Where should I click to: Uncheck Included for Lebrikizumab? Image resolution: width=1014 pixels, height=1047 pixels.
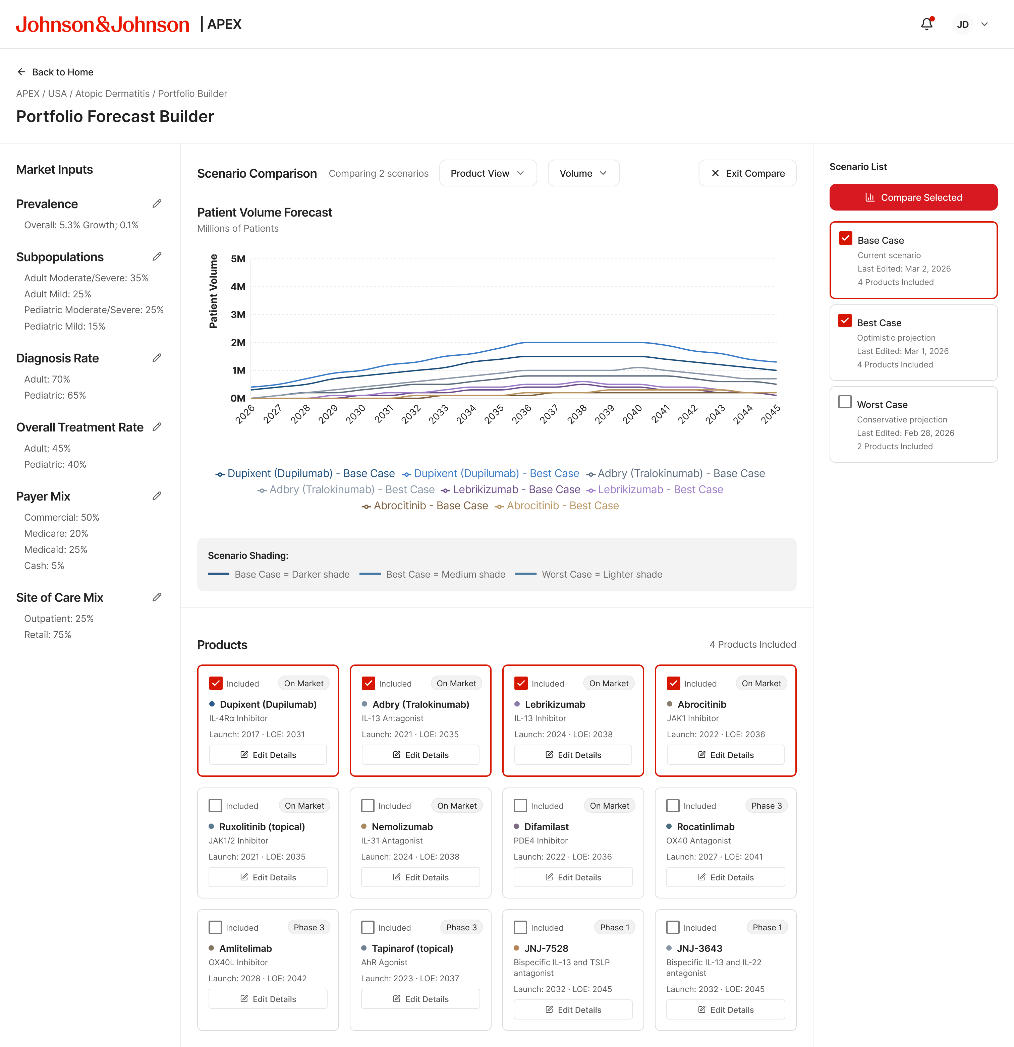coord(521,683)
